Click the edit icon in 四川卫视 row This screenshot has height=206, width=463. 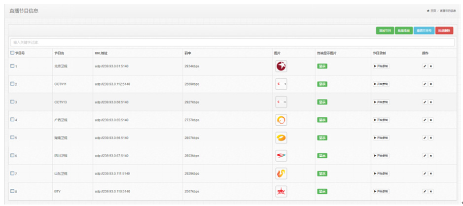(x=425, y=156)
